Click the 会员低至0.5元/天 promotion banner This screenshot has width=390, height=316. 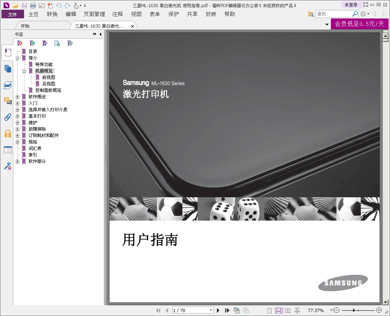point(359,24)
